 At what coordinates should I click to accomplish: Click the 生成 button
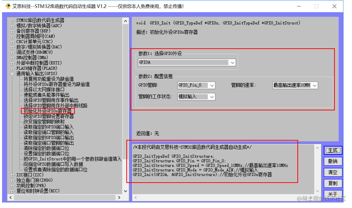pyautogui.click(x=333, y=150)
